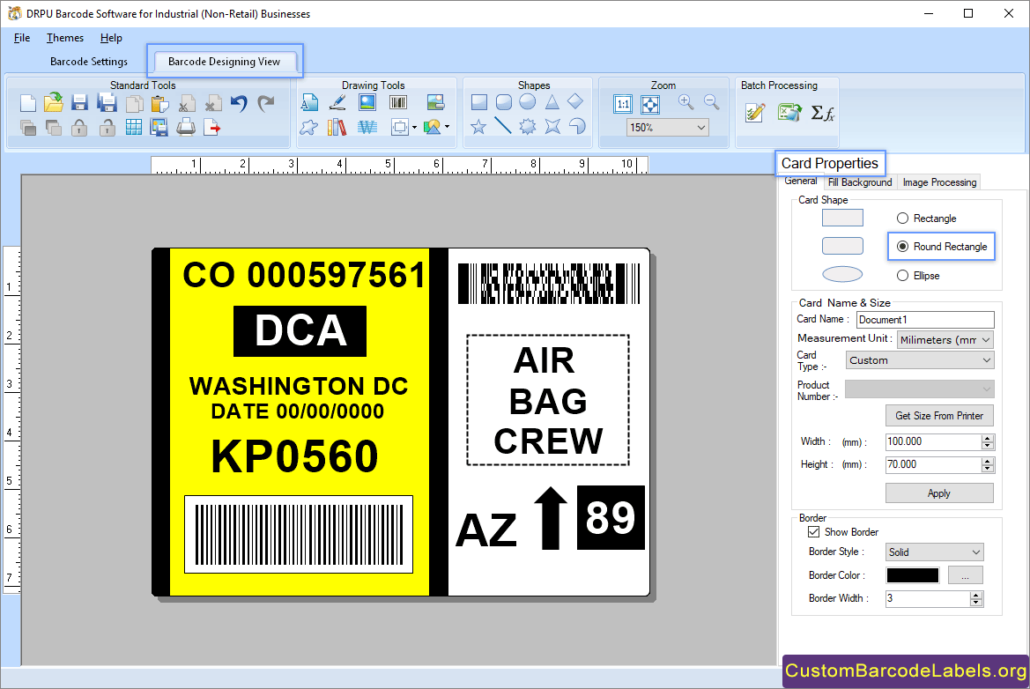Select the KP0560 text on the label
This screenshot has height=689, width=1030.
click(294, 456)
